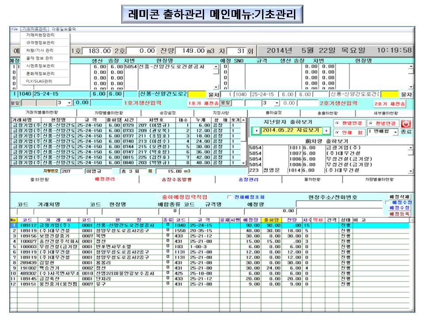Click the 1호기 물탈 button
The height and width of the screenshot is (319, 425).
coord(15,103)
